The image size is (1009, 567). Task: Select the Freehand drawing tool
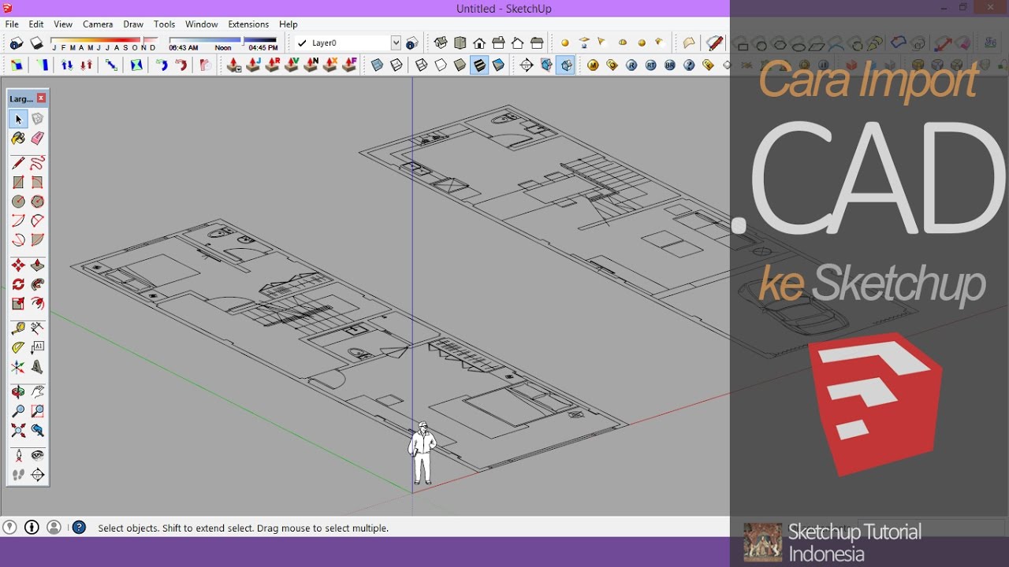38,163
